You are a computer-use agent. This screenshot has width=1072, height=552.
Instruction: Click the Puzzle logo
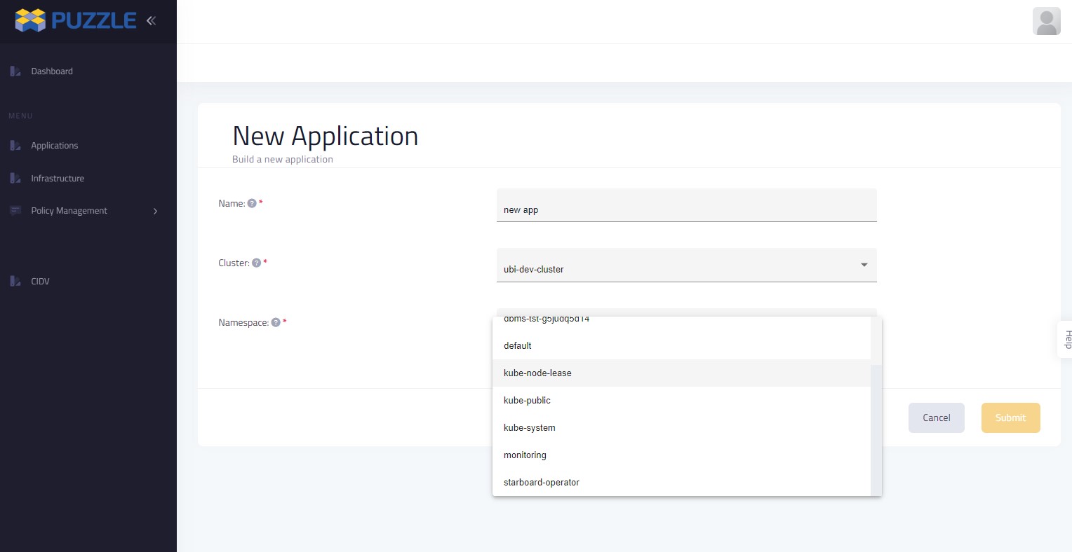coord(75,20)
